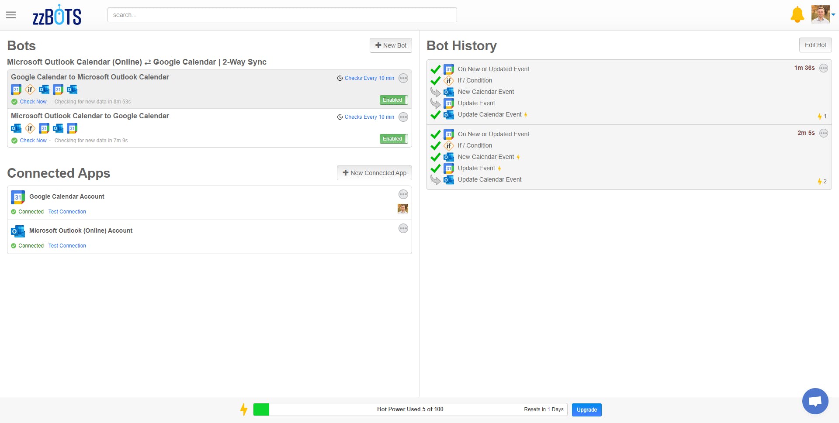
Task: Toggle Enabled on Microsoft Outlook Calendar to Google Calendar bot
Action: point(394,139)
